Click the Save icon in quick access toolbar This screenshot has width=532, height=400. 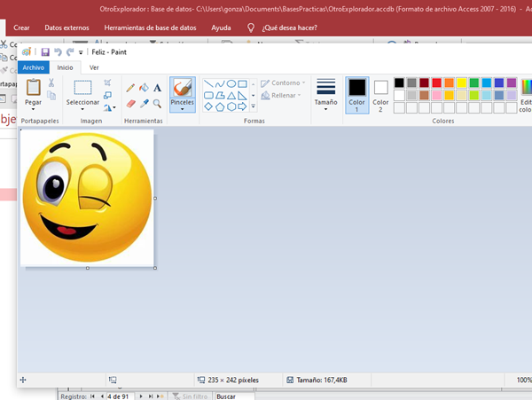click(x=45, y=52)
